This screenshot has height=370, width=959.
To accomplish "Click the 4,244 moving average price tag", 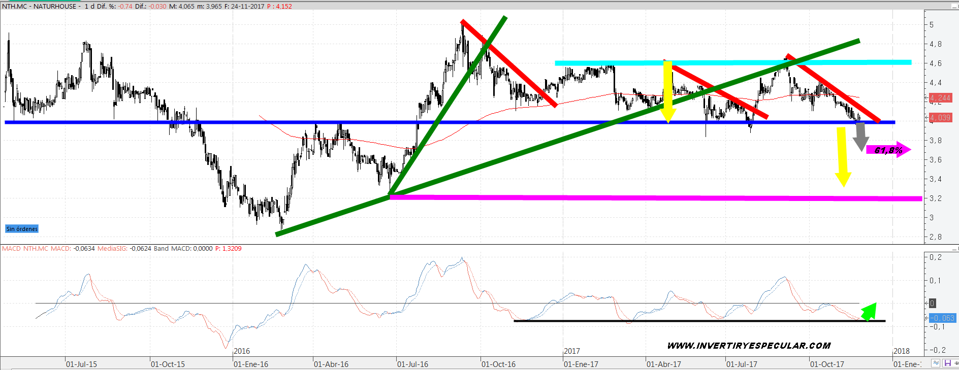I will coord(940,98).
